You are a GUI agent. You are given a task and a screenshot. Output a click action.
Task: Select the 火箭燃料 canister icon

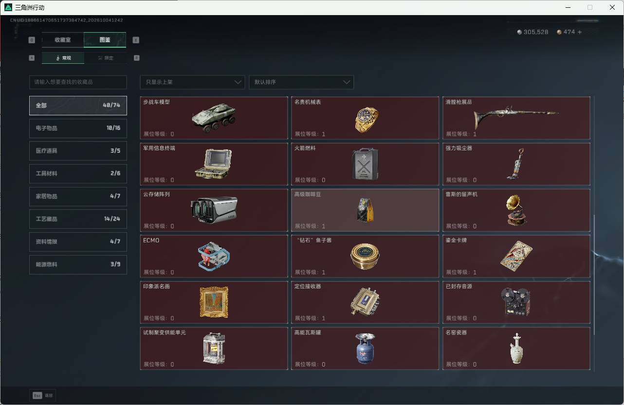(365, 164)
